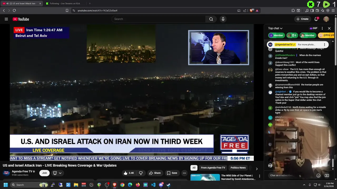Viewport: 337px width, 189px height.
Task: Open site information icon in address bar
Action: [x=74, y=10]
